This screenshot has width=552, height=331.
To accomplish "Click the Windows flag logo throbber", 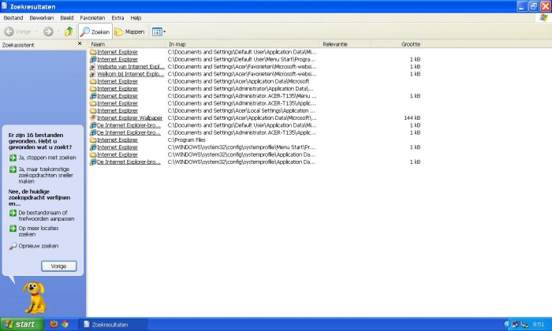I will pyautogui.click(x=544, y=17).
